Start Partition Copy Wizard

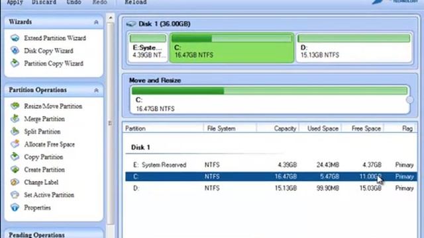[54, 63]
